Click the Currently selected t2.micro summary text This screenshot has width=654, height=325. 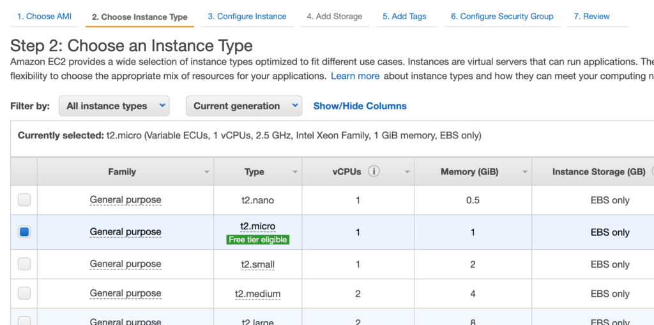click(x=250, y=136)
